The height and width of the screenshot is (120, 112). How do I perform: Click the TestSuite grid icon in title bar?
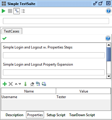[4, 4]
